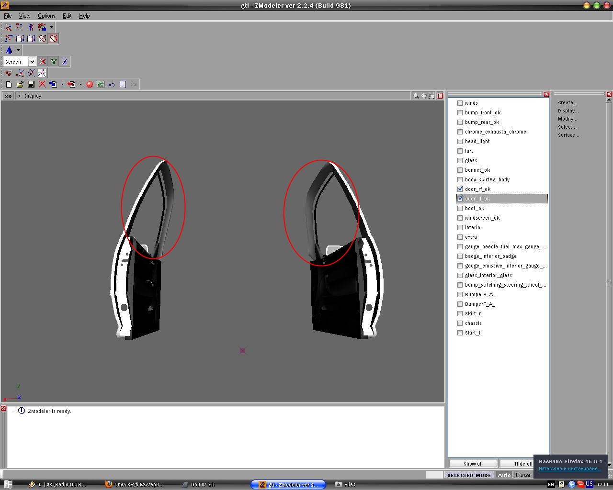Click the blue Undo arrow icon

112,84
